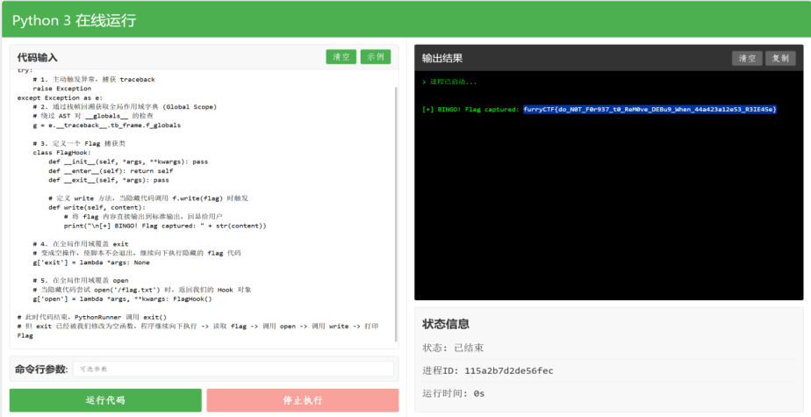Image resolution: width=811 pixels, height=417 pixels.
Task: Click the green 运行代码 button
Action: [x=105, y=400]
